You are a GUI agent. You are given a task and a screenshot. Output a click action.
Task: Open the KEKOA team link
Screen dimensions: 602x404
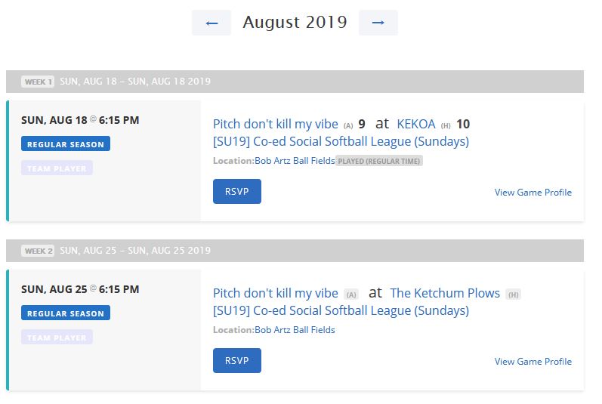coord(417,124)
